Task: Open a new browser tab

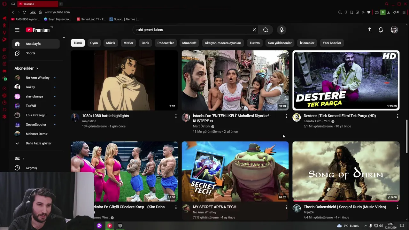Action: point(61,4)
